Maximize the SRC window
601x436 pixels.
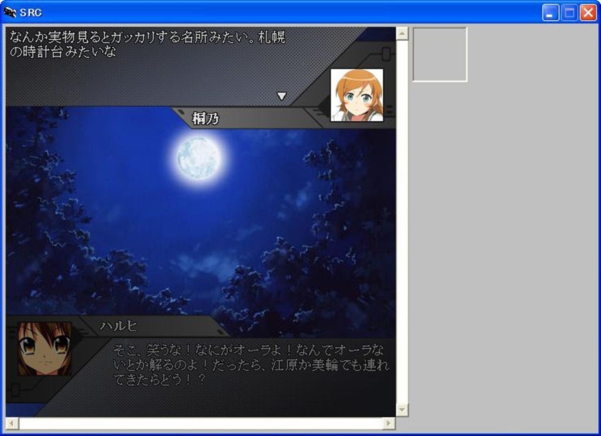point(569,13)
